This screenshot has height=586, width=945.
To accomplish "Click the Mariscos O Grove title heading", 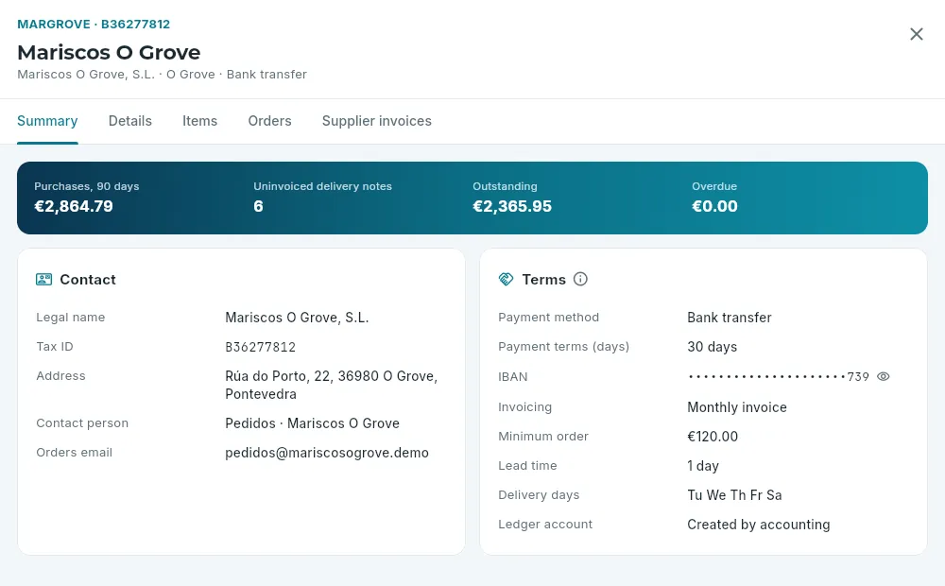I will pos(109,52).
